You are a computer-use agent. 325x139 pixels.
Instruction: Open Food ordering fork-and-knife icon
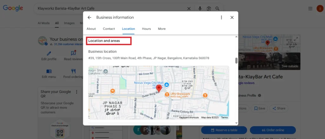tap(73, 71)
